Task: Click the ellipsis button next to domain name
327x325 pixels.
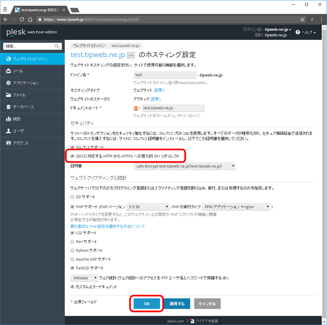Action: pyautogui.click(x=131, y=55)
